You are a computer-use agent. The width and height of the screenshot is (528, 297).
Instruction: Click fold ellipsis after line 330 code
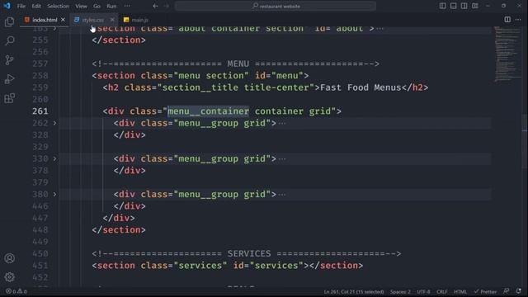(282, 159)
